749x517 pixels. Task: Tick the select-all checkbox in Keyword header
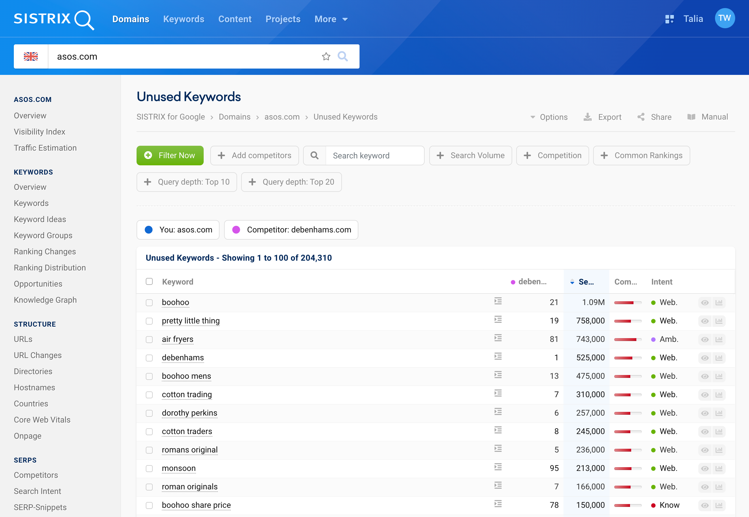pos(149,281)
